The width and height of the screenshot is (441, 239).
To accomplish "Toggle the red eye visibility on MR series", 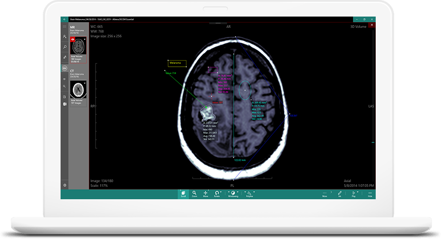I will (x=72, y=39).
